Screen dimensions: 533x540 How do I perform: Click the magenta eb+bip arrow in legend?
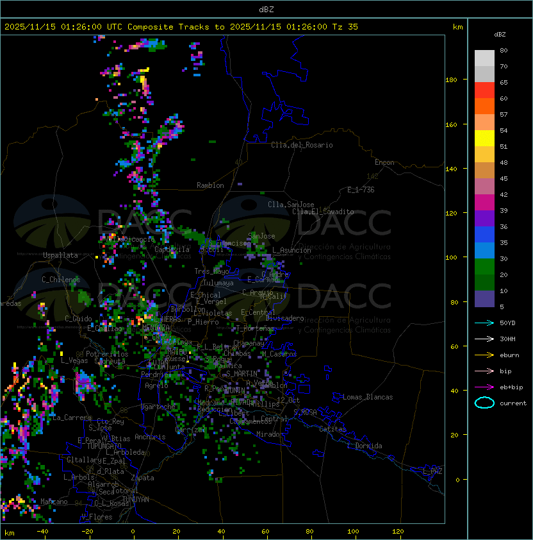tap(484, 387)
